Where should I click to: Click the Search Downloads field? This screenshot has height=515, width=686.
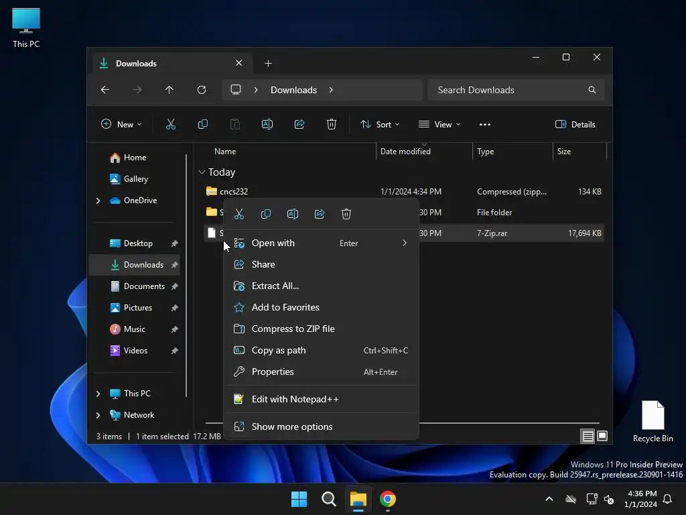516,90
